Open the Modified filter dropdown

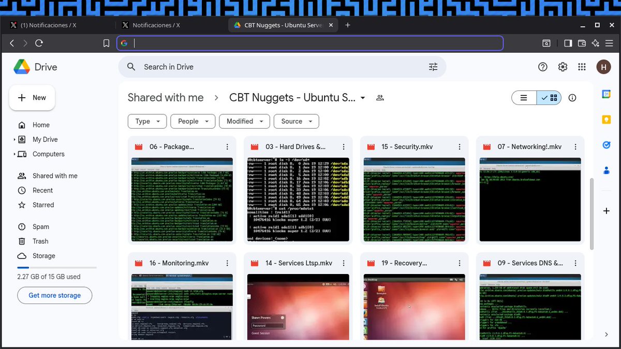(244, 122)
